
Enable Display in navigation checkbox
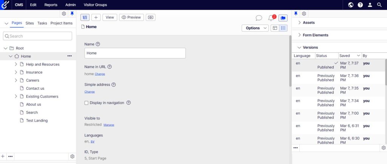click(87, 103)
